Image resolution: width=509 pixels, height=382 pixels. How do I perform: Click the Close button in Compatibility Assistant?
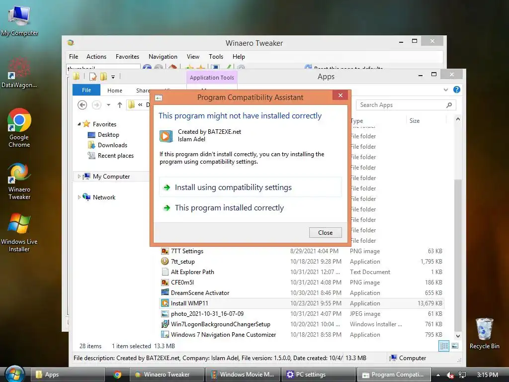tap(325, 233)
